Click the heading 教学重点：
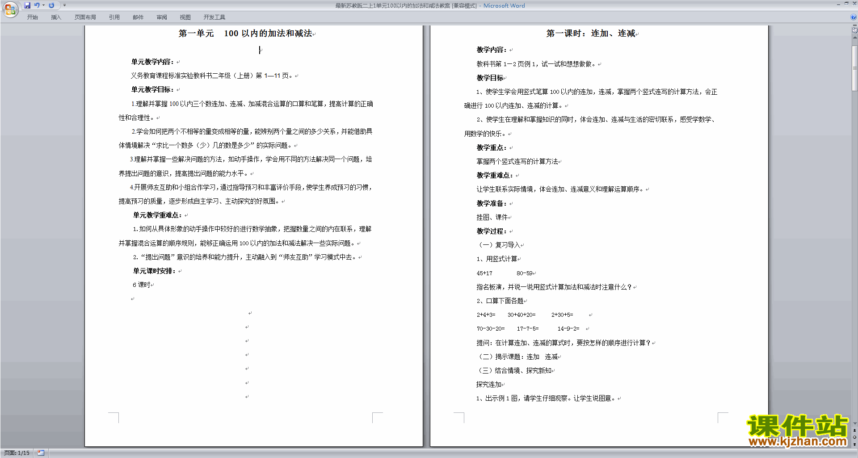The height and width of the screenshot is (458, 858). click(492, 147)
